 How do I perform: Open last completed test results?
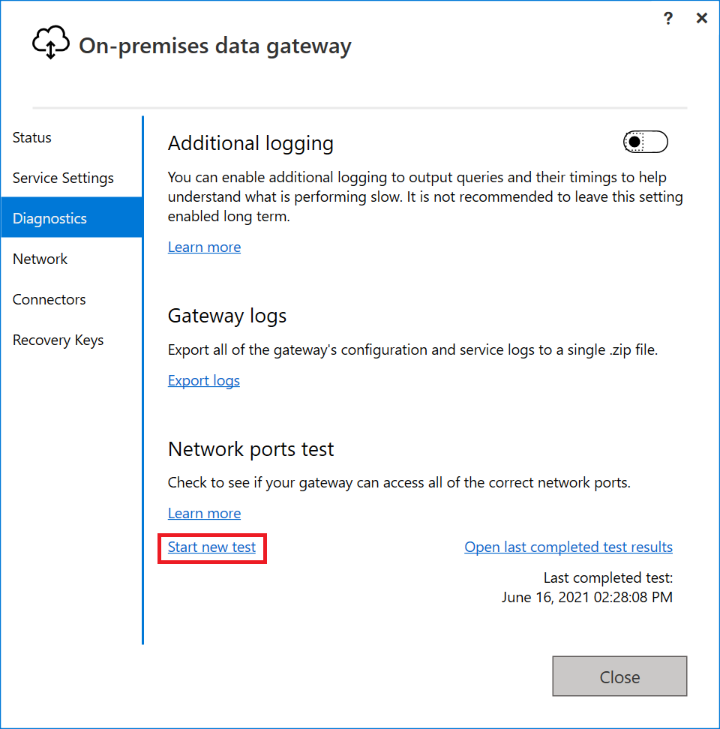pyautogui.click(x=568, y=547)
